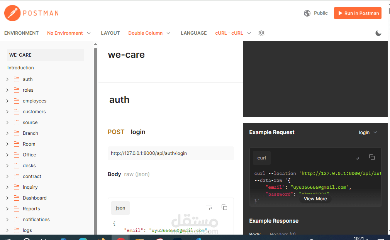
Task: Click the json language label tab
Action: 120,208
